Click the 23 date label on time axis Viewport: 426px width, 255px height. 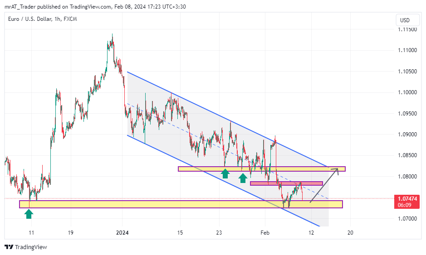[x=219, y=233]
